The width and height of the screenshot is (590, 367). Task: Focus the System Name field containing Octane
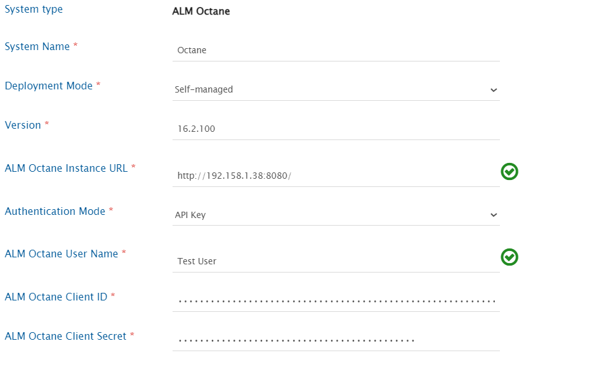336,50
